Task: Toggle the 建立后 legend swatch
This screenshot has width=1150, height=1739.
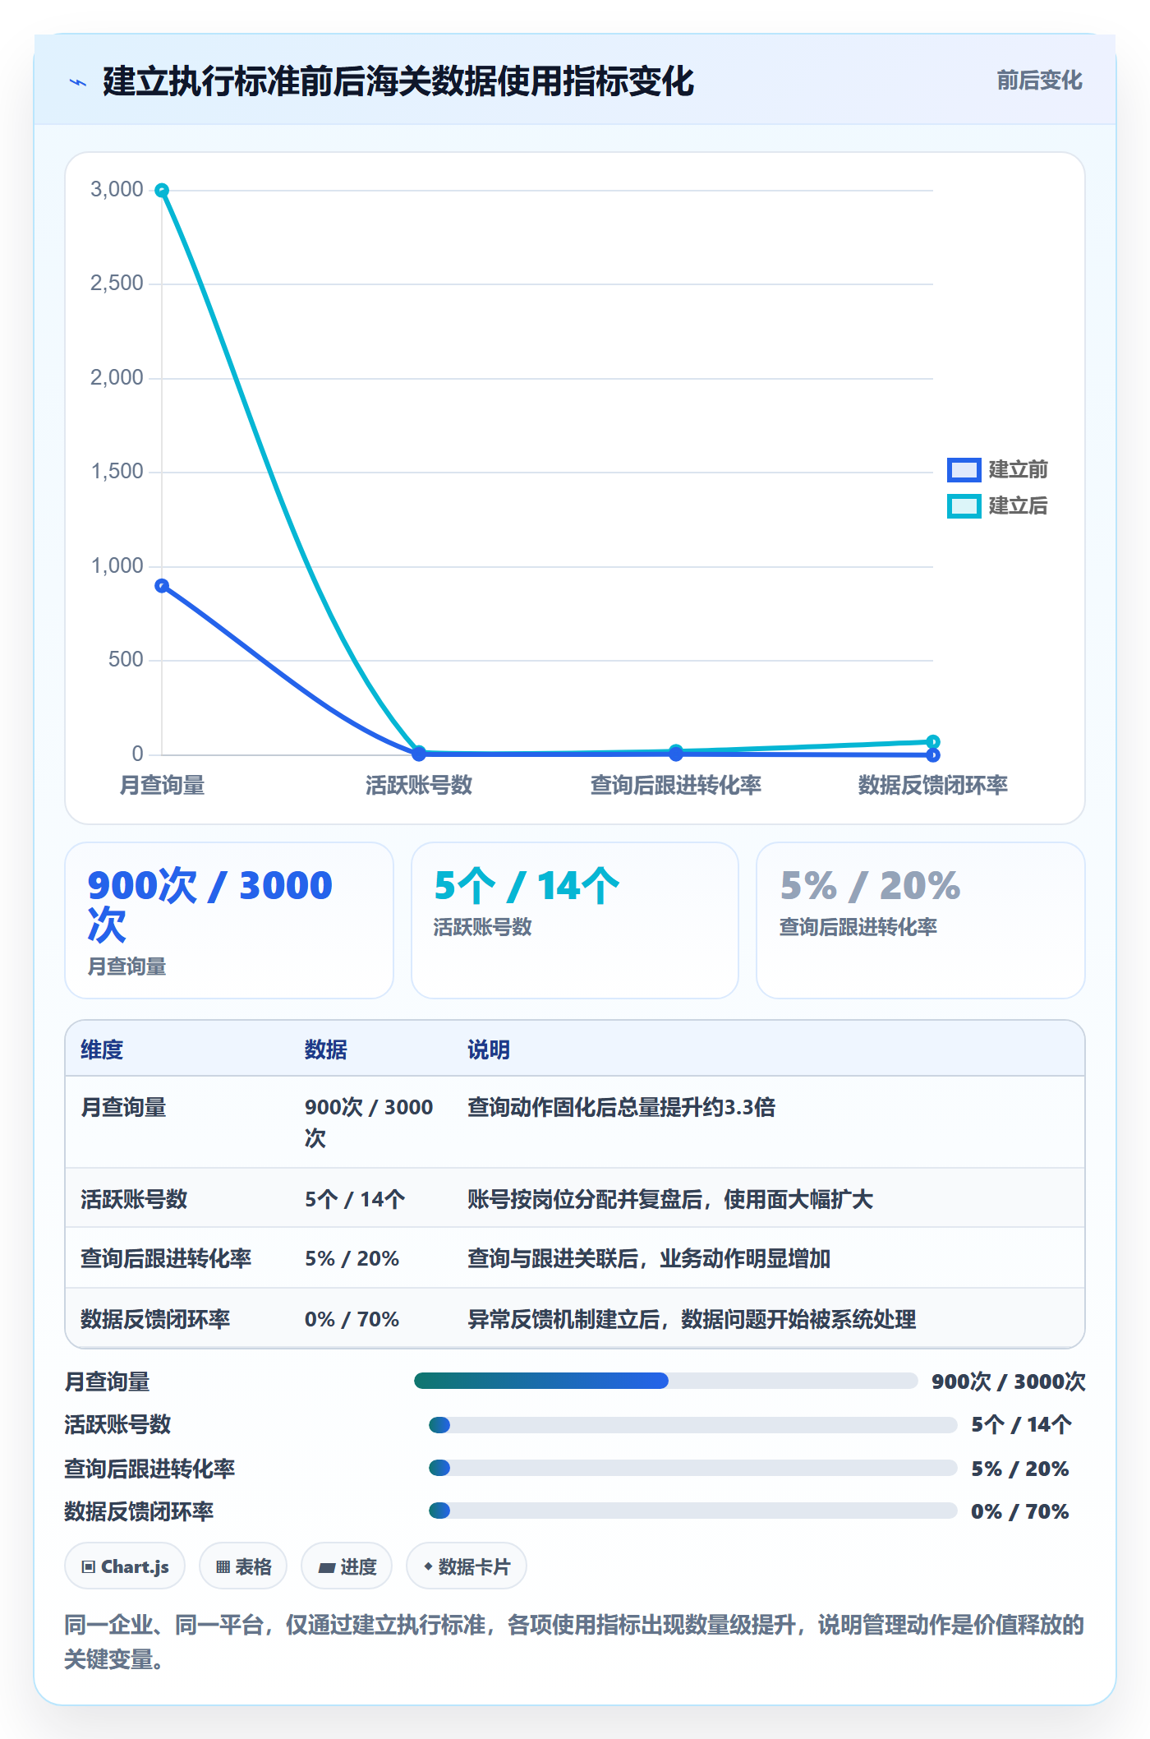Action: point(964,506)
